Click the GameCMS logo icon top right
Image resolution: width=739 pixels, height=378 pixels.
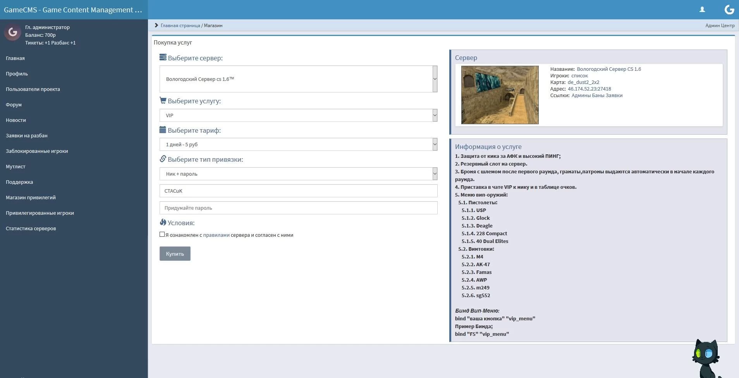point(729,10)
